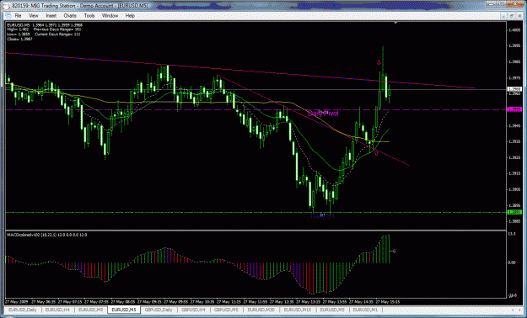
Task: Restore down the inner chart window
Action: coord(511,16)
